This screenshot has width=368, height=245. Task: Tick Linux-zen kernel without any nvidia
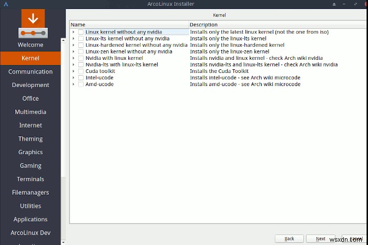[81, 51]
